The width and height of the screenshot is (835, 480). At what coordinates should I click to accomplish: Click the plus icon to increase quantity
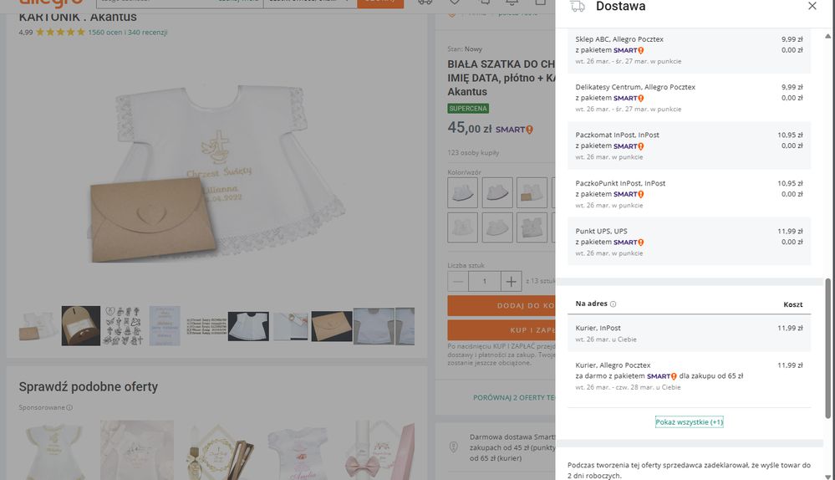[x=512, y=282]
